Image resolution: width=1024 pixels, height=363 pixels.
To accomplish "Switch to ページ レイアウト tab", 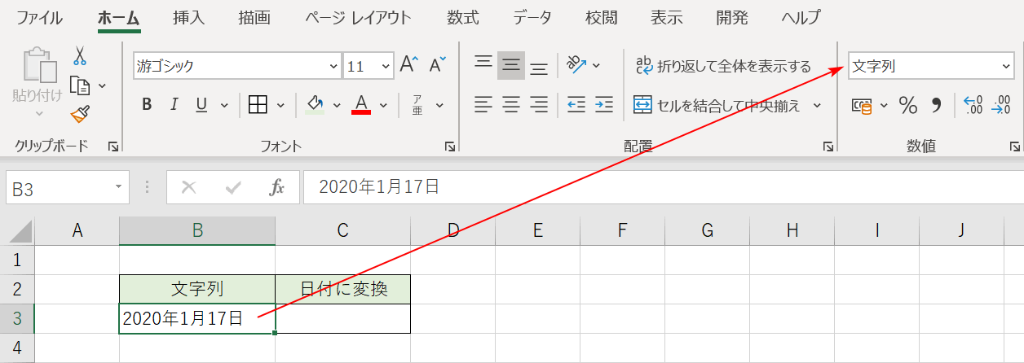I will (x=358, y=17).
